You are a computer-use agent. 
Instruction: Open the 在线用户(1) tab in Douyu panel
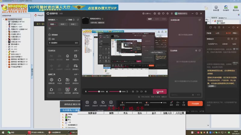pos(213,44)
